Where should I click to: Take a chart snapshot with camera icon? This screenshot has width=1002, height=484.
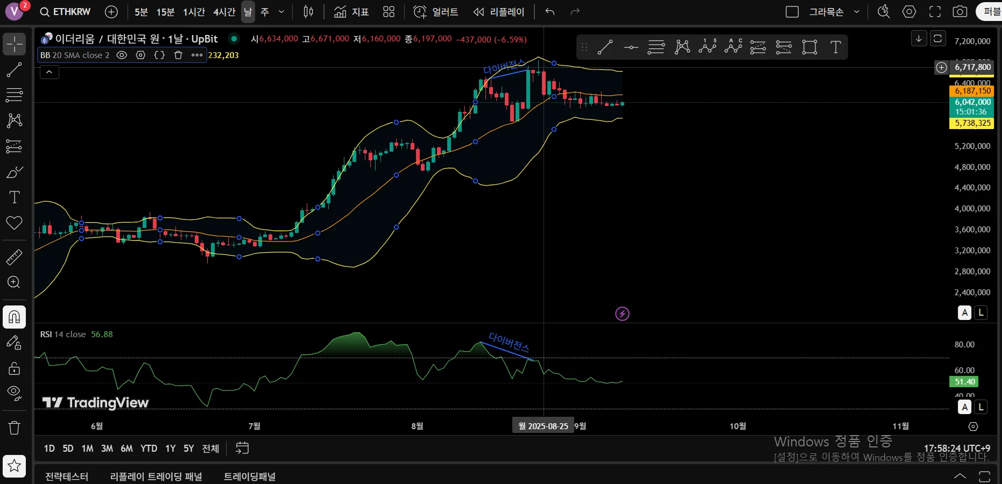coord(960,12)
